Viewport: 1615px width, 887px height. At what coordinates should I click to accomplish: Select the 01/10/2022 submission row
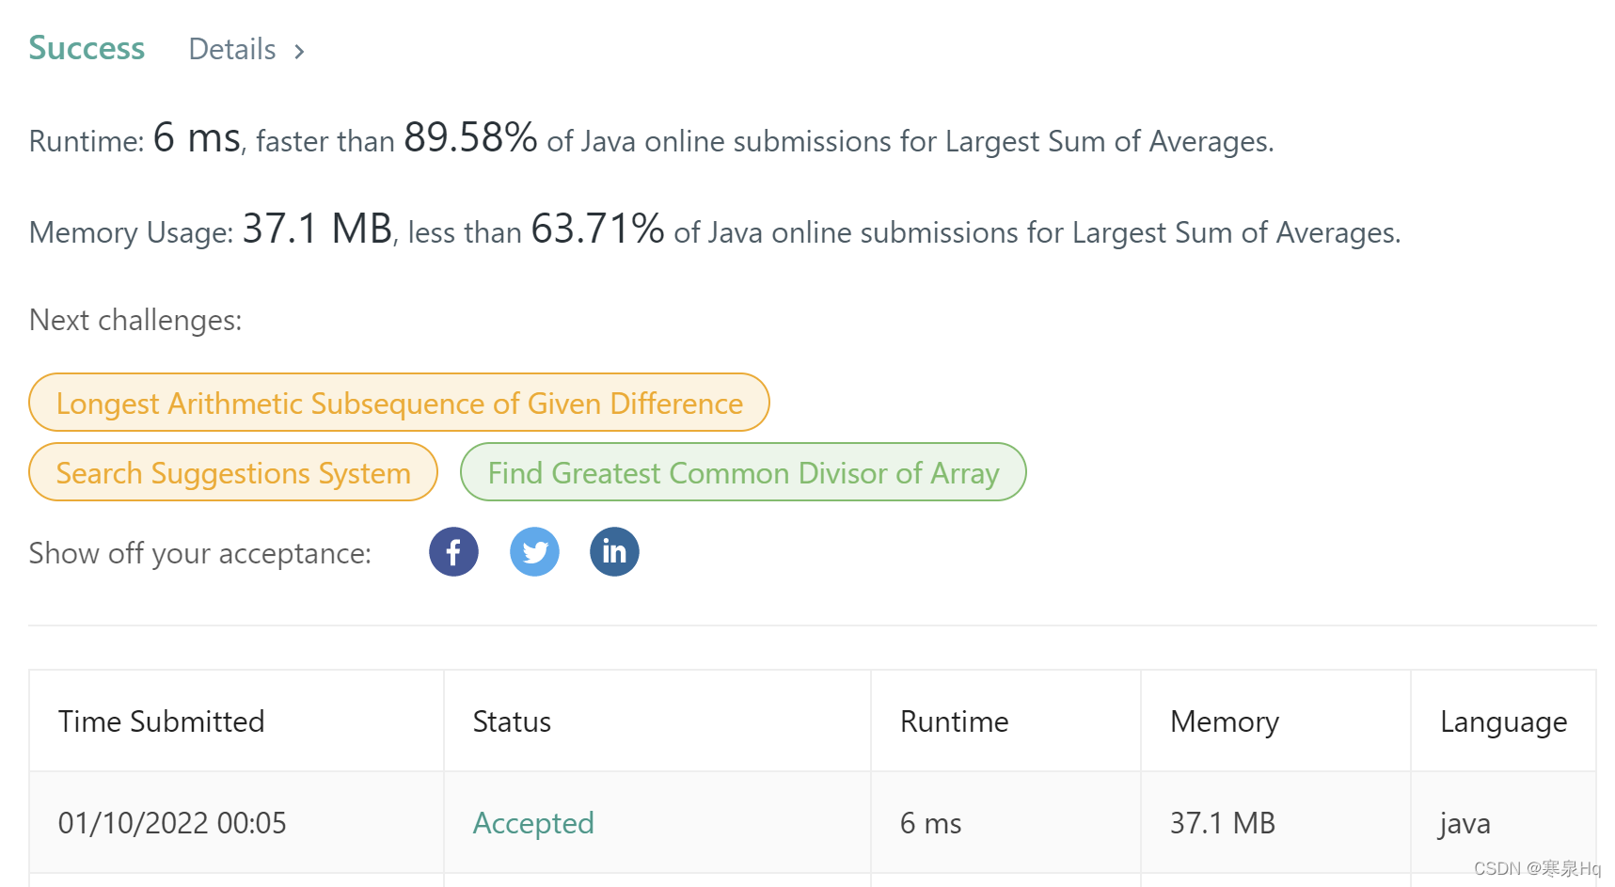[x=172, y=822]
